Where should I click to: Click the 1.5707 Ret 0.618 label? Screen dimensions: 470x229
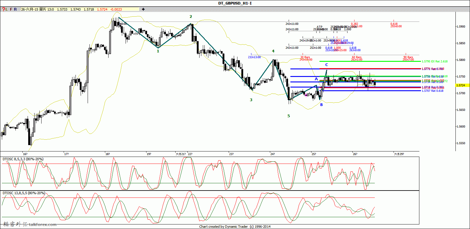(x=432, y=91)
